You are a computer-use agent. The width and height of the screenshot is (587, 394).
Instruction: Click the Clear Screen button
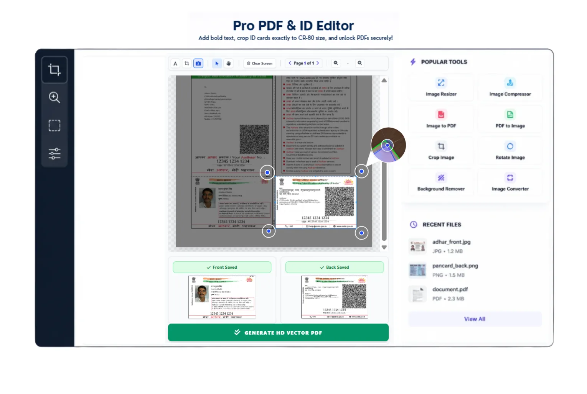pos(260,63)
